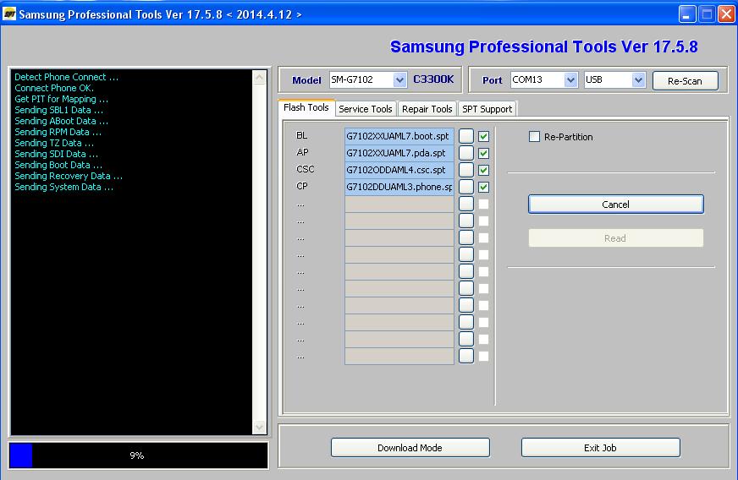Click the 'Sending Recovery Data ...' log line
The width and height of the screenshot is (738, 480).
(x=69, y=177)
